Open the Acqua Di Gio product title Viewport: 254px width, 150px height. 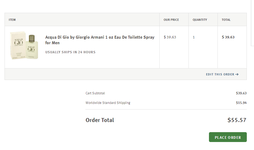(x=100, y=40)
